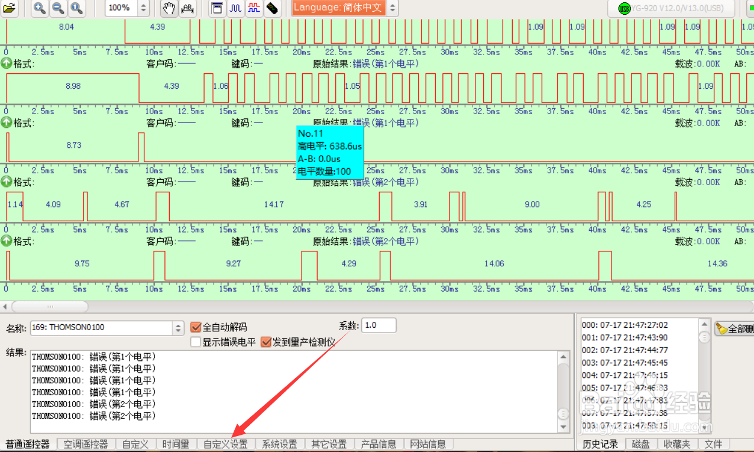
Task: Choose the blue waveform display icon
Action: pos(236,8)
